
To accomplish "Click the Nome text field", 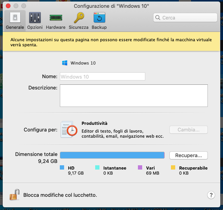I will [103, 77].
